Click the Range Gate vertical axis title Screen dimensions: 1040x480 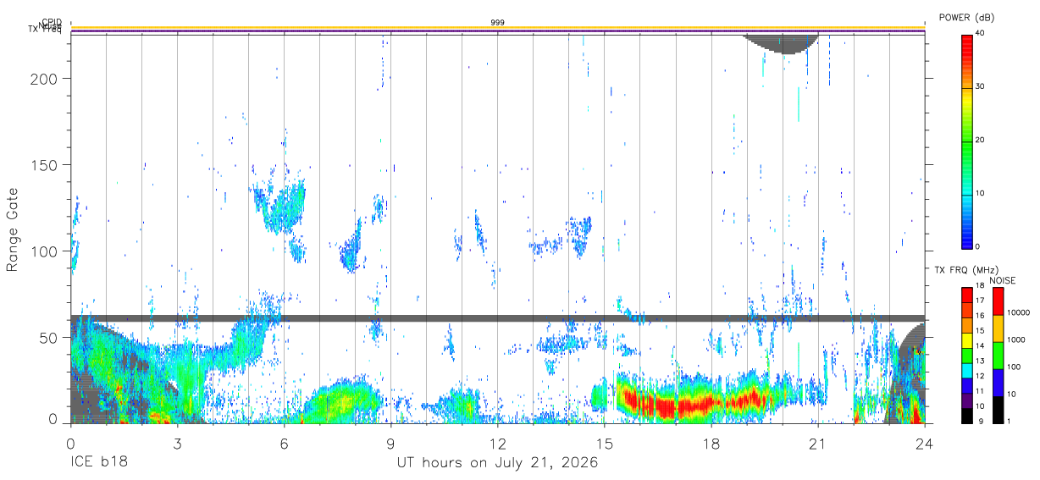click(13, 230)
